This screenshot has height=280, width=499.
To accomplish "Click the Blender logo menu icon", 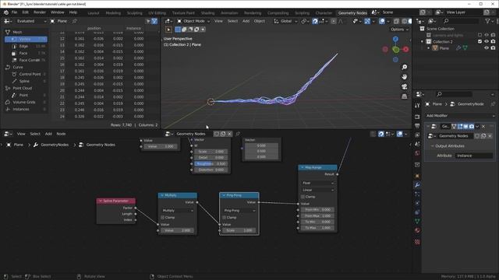I will [x=5, y=12].
